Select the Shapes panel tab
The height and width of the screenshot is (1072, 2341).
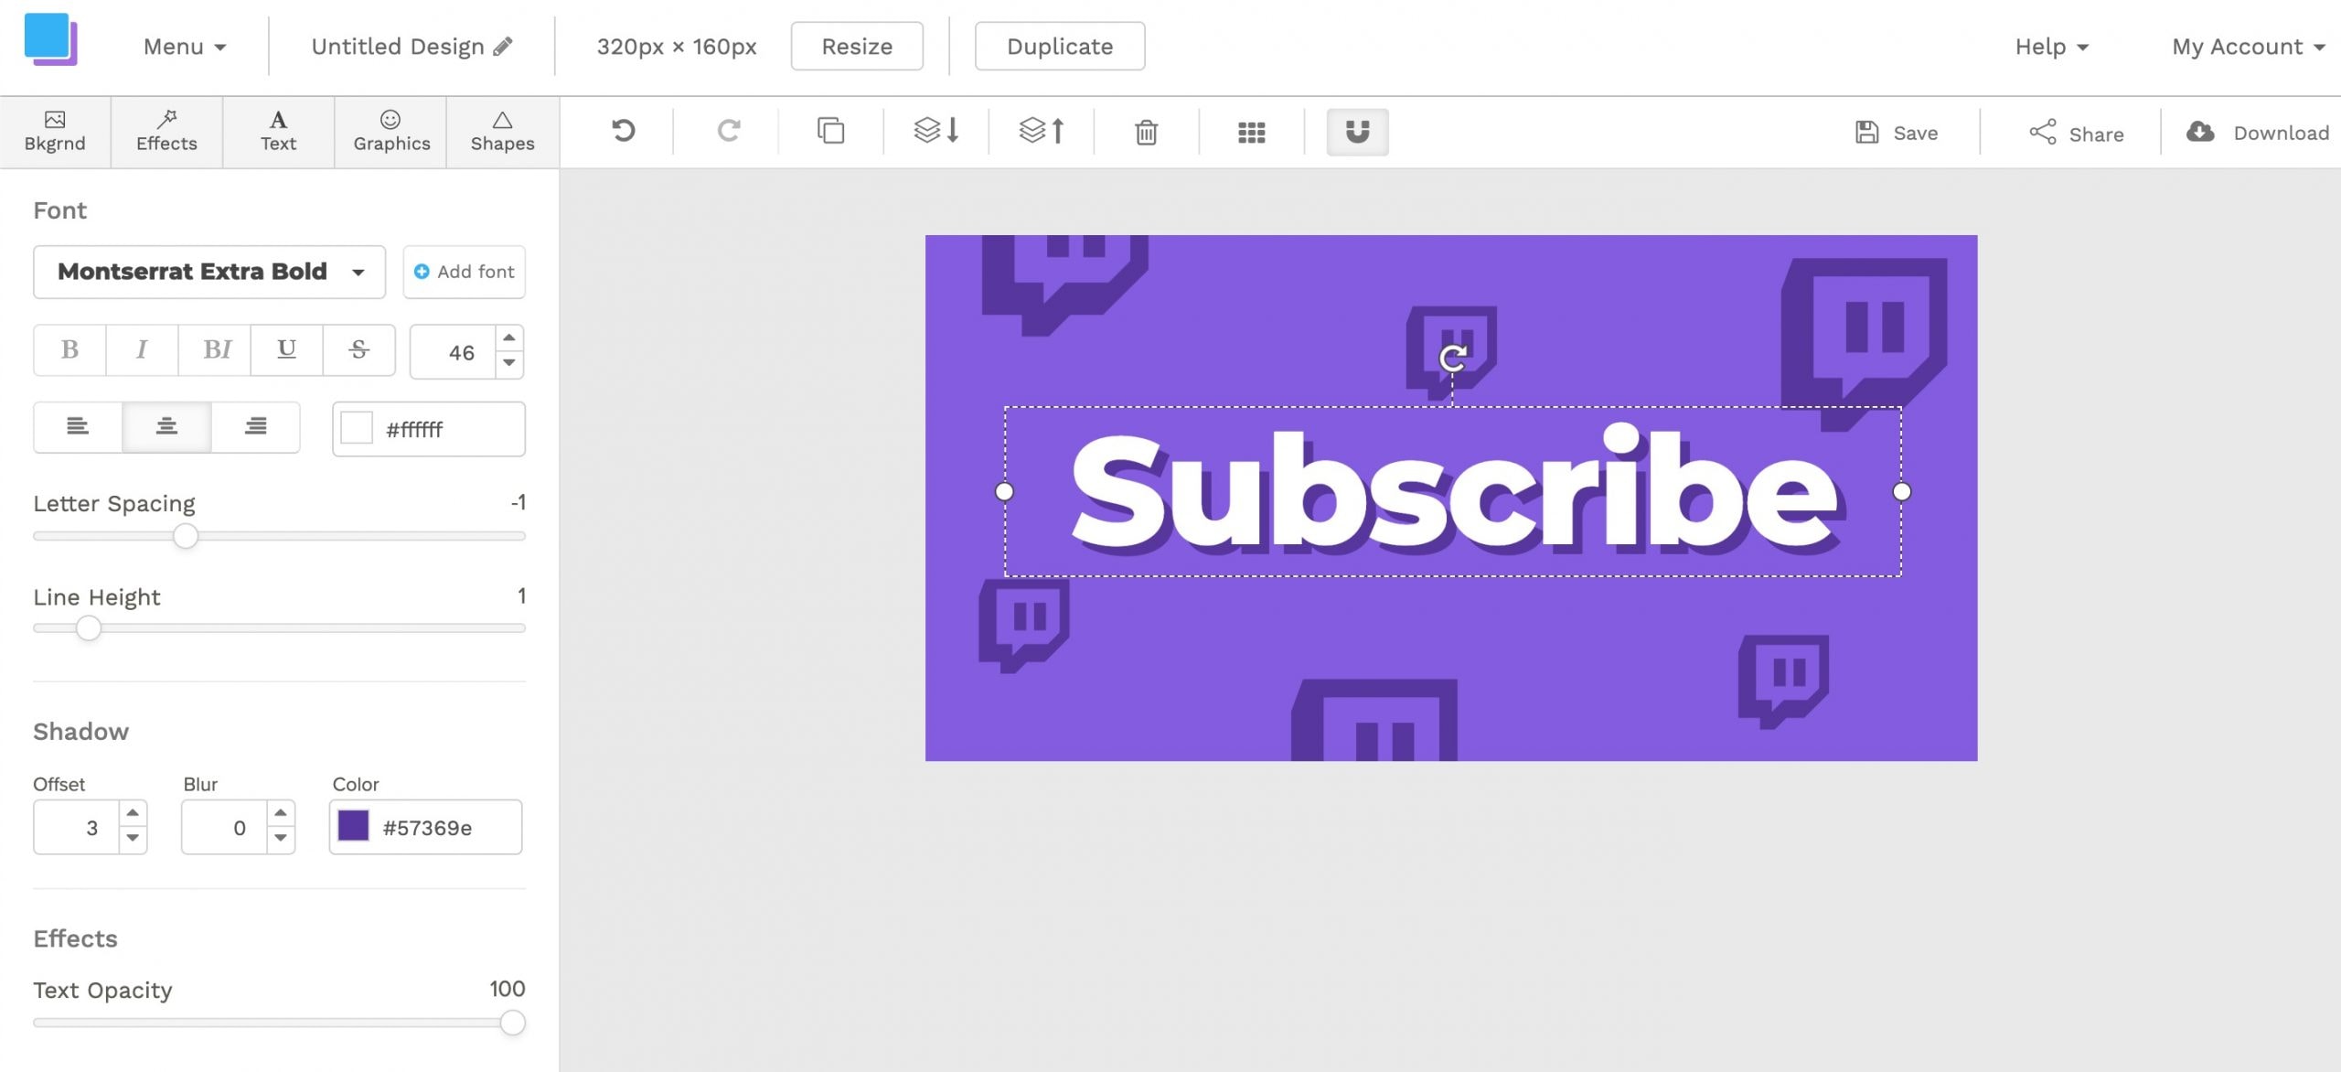[x=502, y=132]
